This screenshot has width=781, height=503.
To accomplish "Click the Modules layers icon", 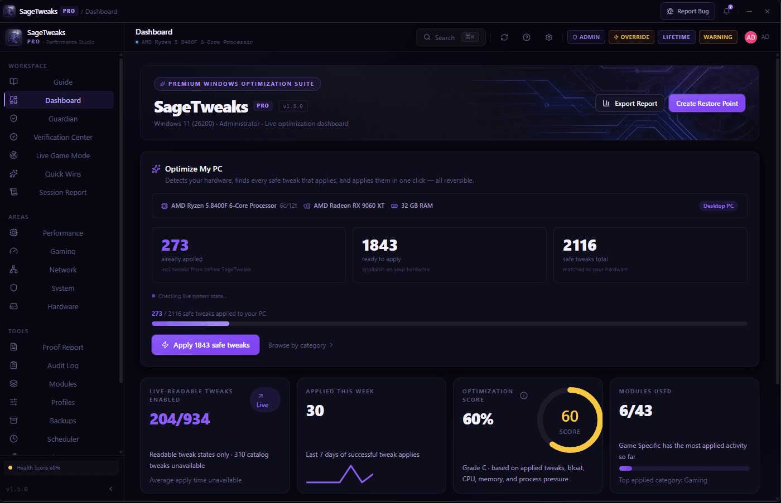I will [14, 384].
